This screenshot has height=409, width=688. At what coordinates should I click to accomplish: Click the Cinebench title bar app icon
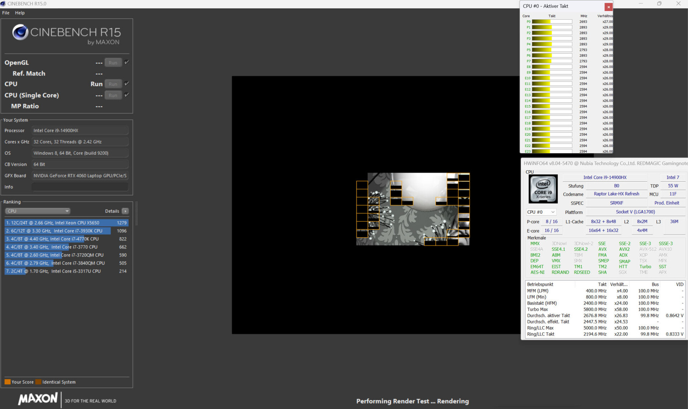click(x=3, y=4)
